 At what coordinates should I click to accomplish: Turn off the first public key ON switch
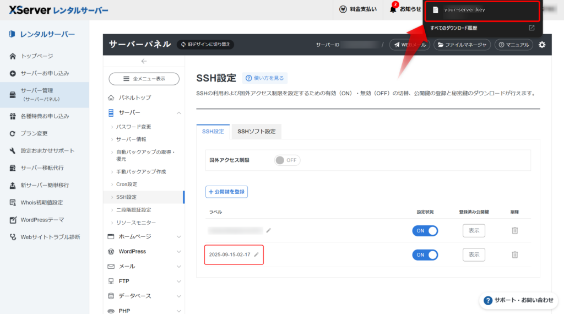pos(425,231)
